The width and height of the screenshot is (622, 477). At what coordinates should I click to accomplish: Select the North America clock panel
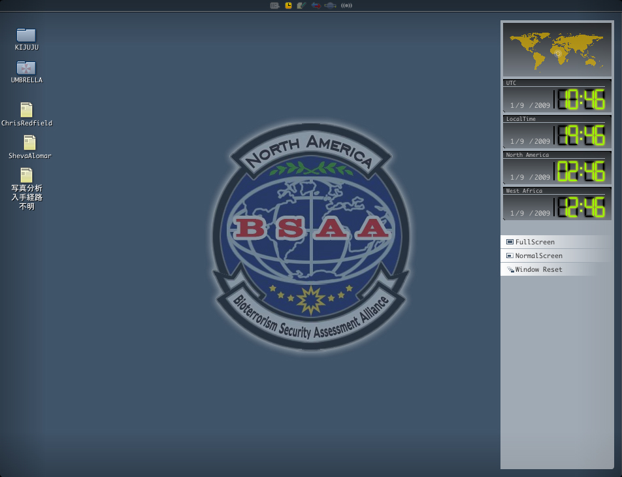[557, 168]
